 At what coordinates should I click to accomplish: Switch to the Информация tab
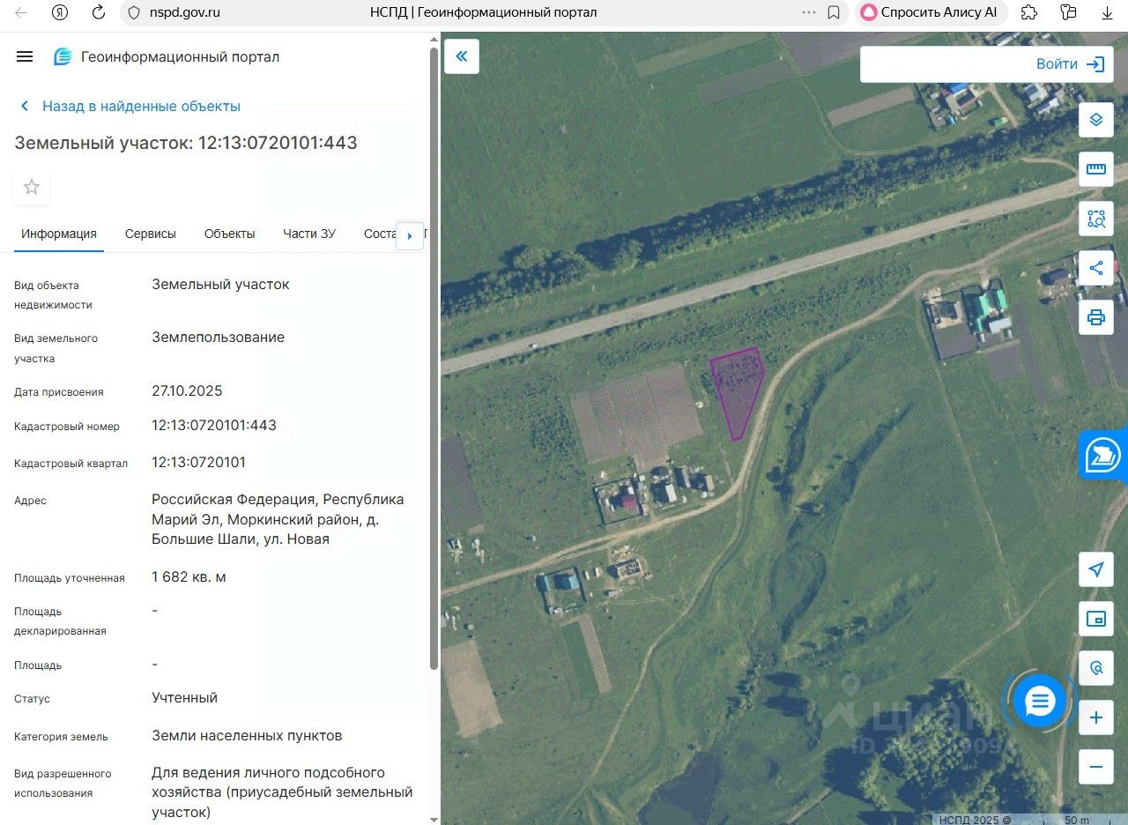coord(59,234)
